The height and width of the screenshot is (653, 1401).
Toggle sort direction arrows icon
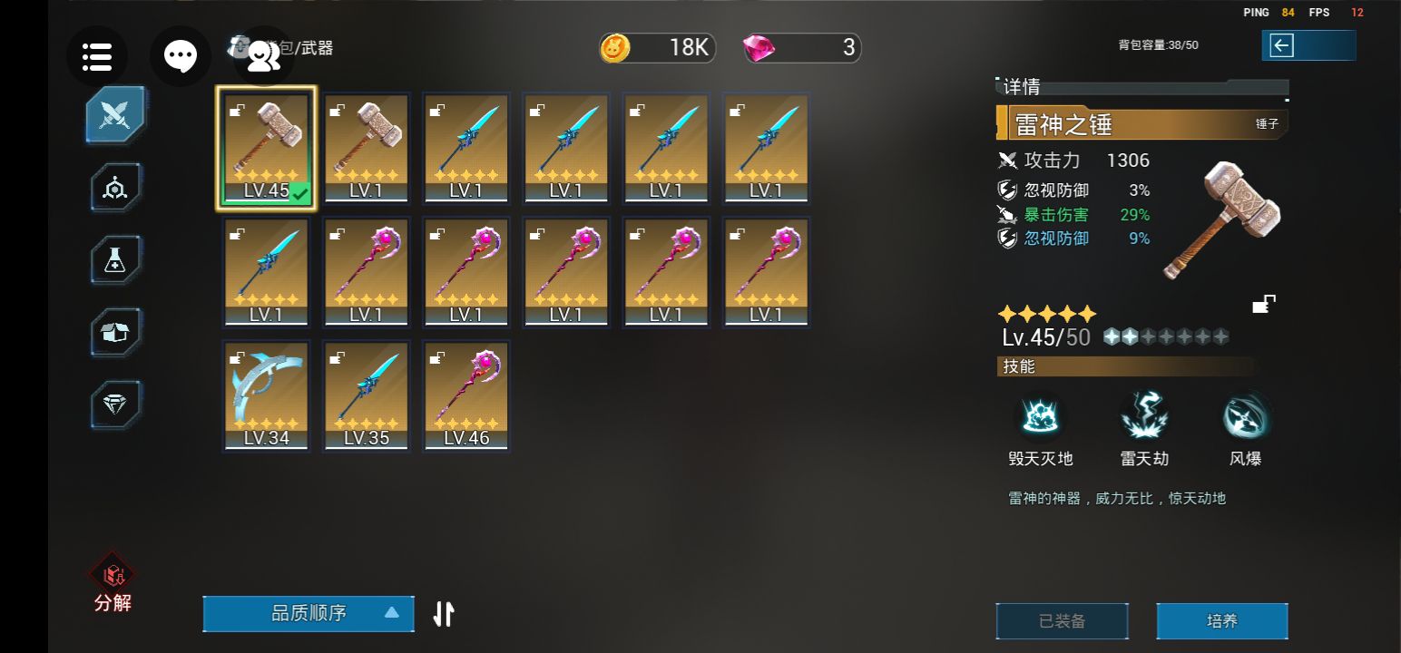click(443, 614)
